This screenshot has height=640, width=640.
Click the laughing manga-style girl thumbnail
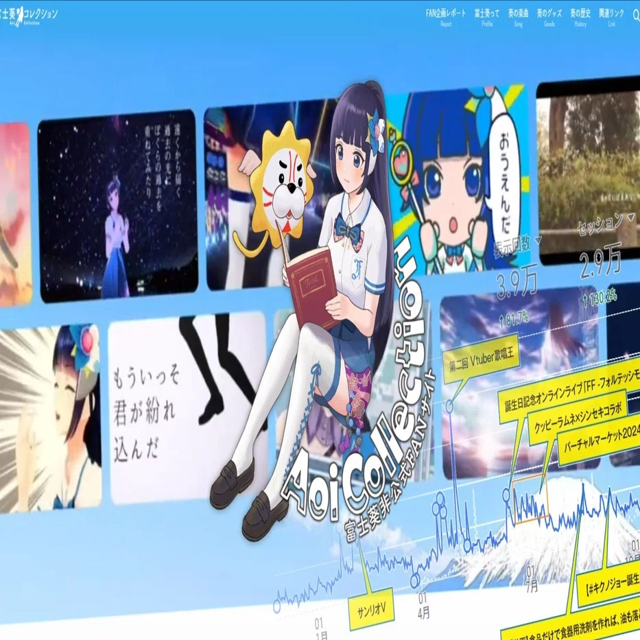(50, 417)
